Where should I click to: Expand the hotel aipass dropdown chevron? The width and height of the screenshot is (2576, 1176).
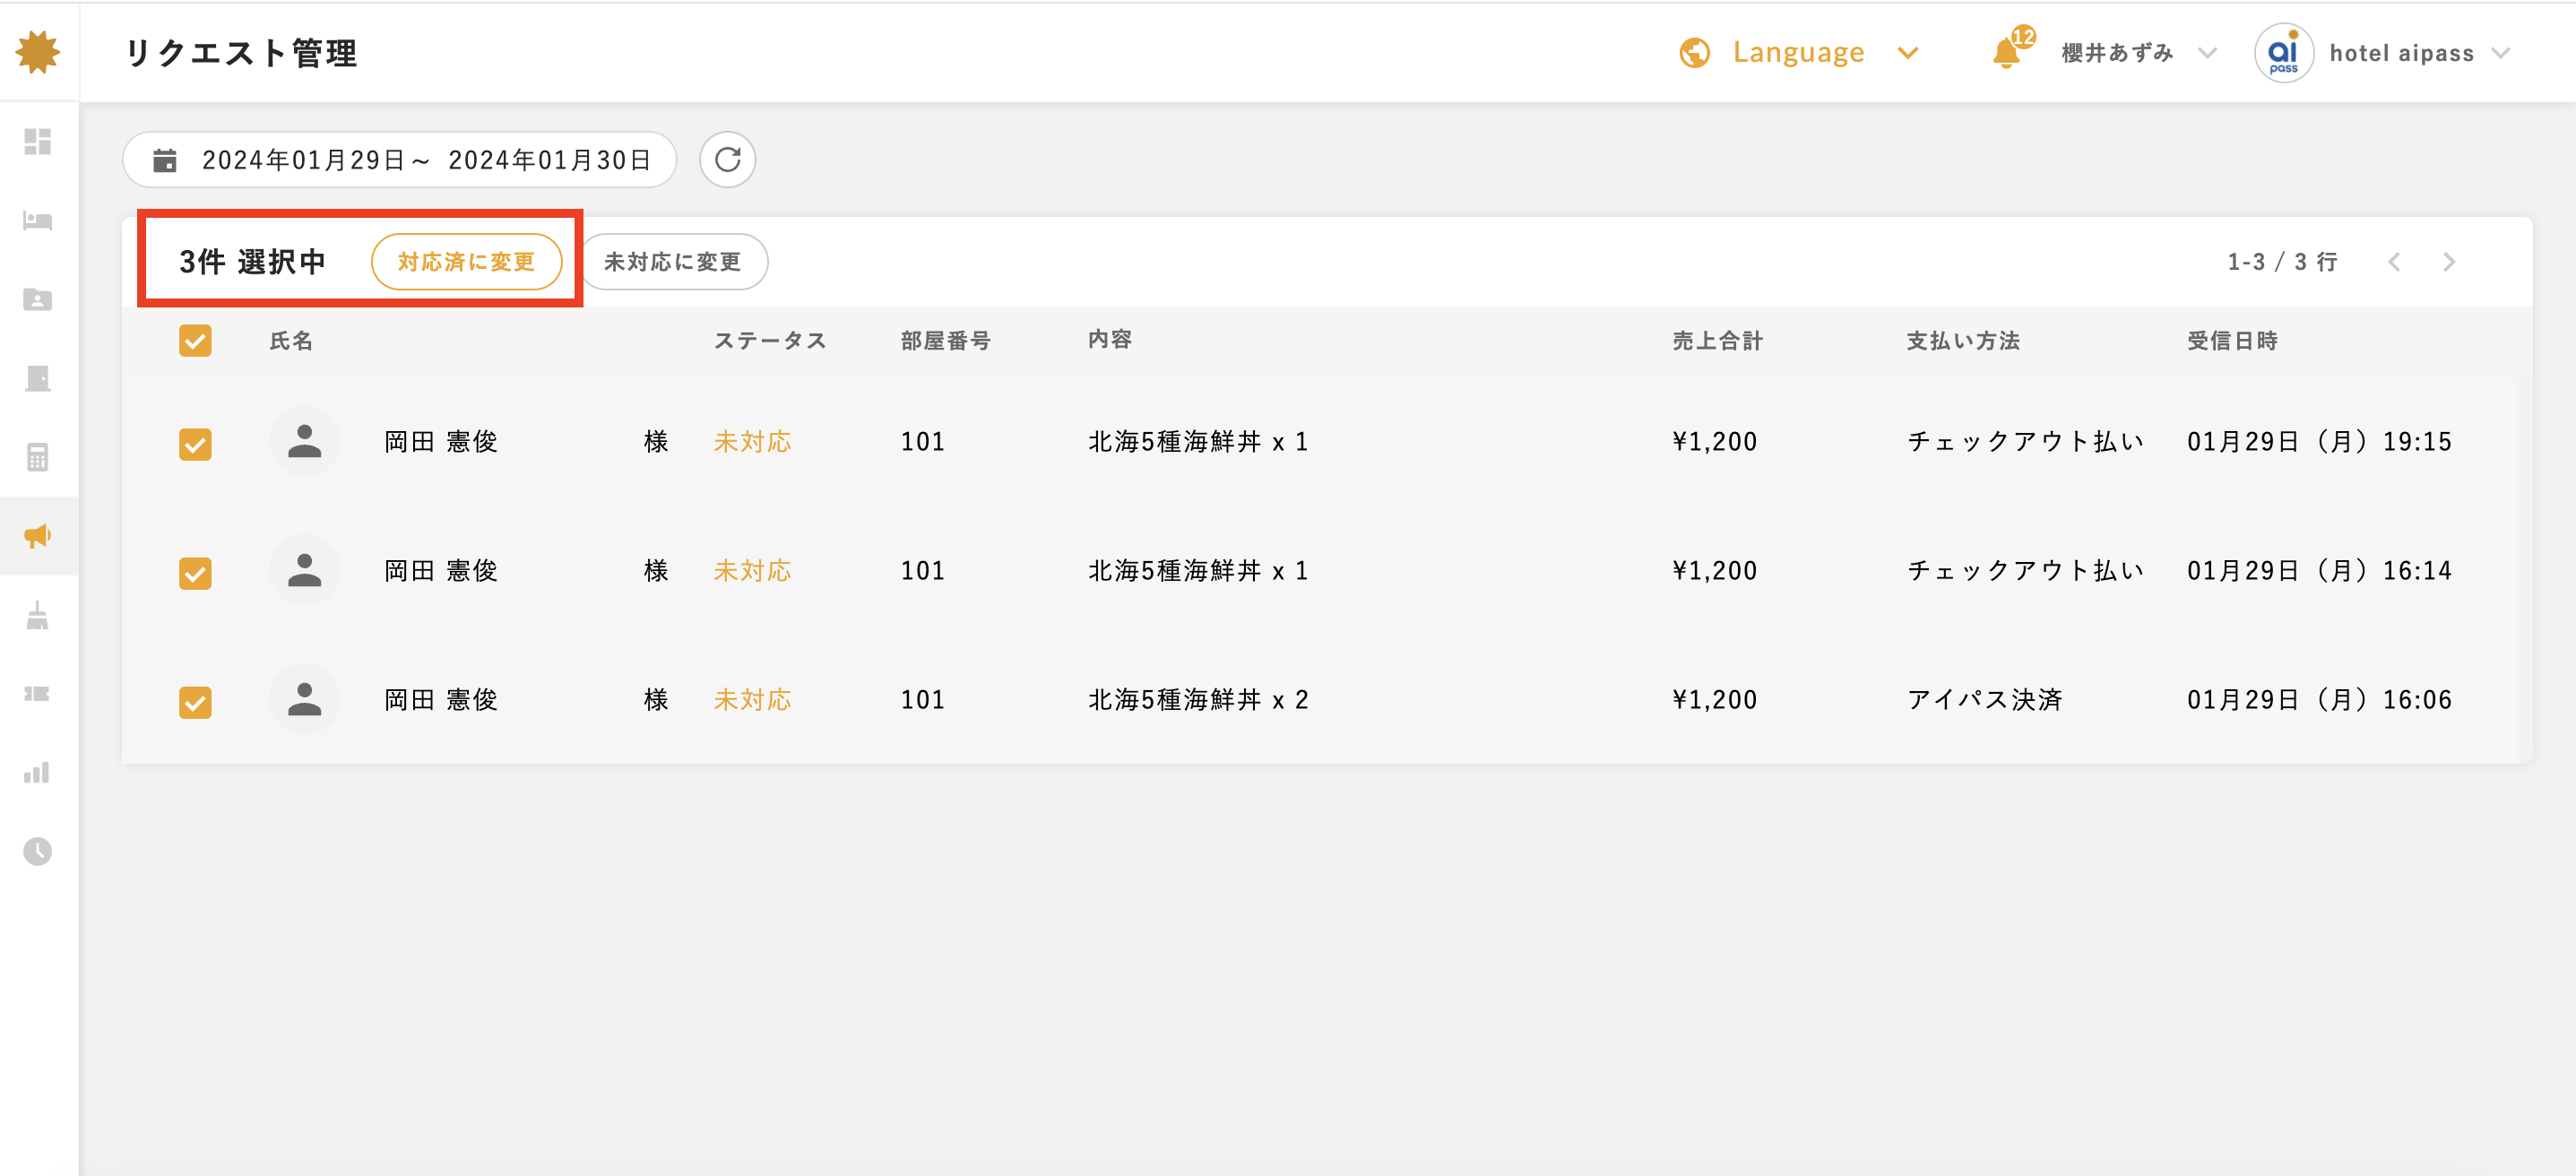pos(2501,53)
